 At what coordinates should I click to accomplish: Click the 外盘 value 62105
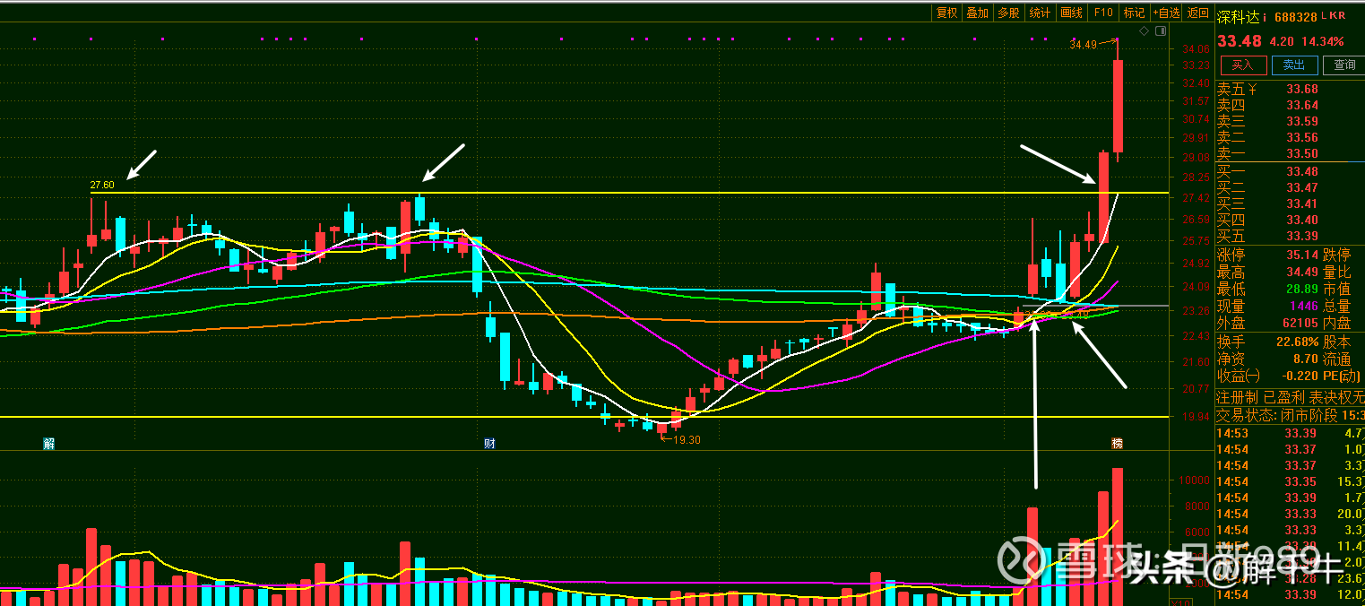[1300, 323]
